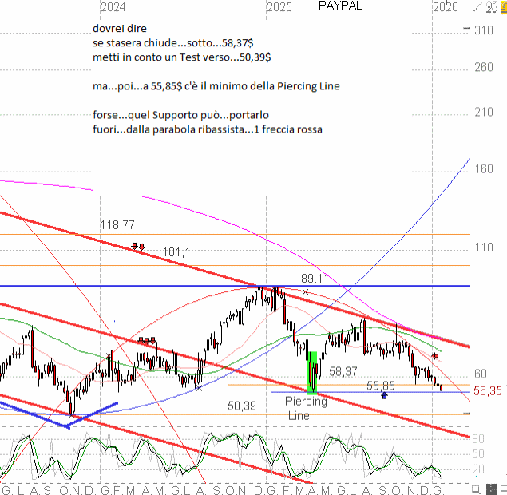Select the green highlighted Piercing Line candle
Image resolution: width=507 pixels, height=495 pixels.
click(x=313, y=372)
